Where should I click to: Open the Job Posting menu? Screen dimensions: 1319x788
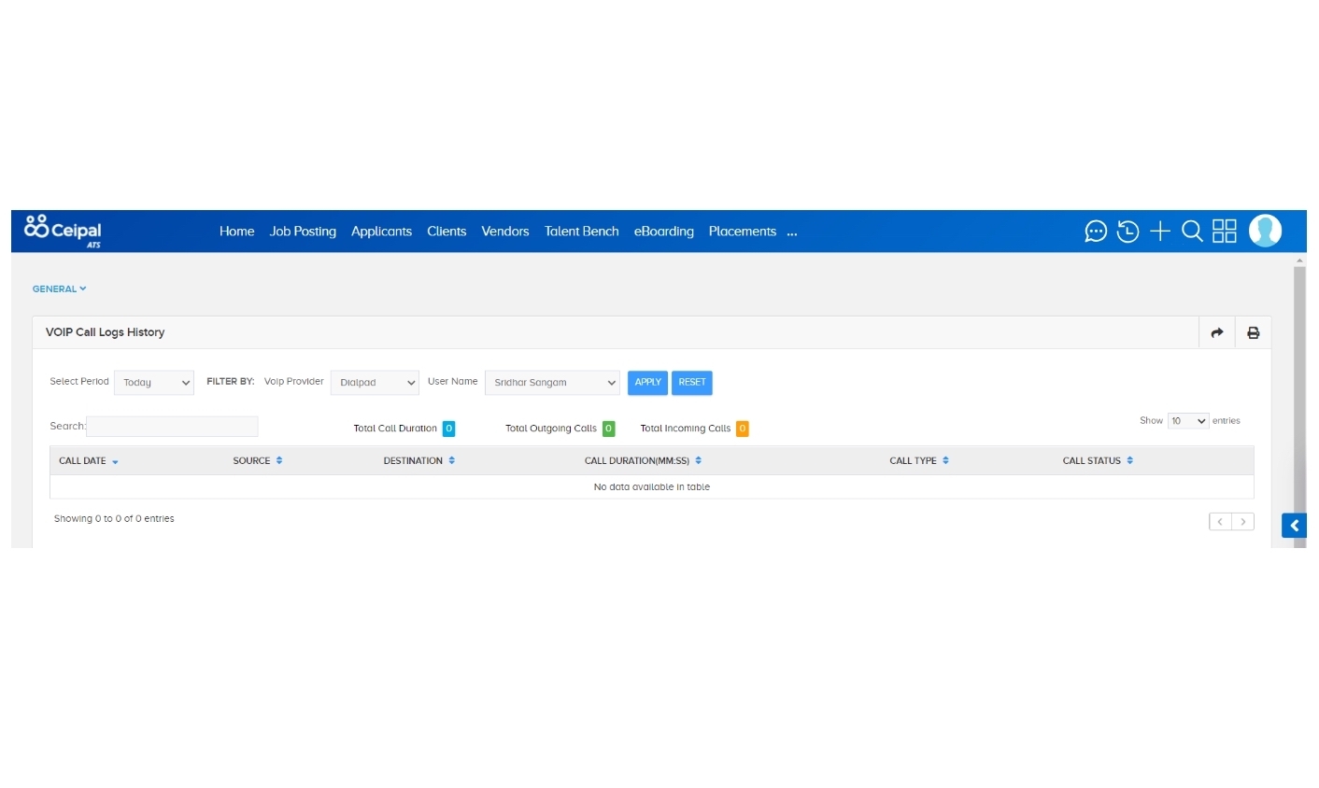coord(303,232)
